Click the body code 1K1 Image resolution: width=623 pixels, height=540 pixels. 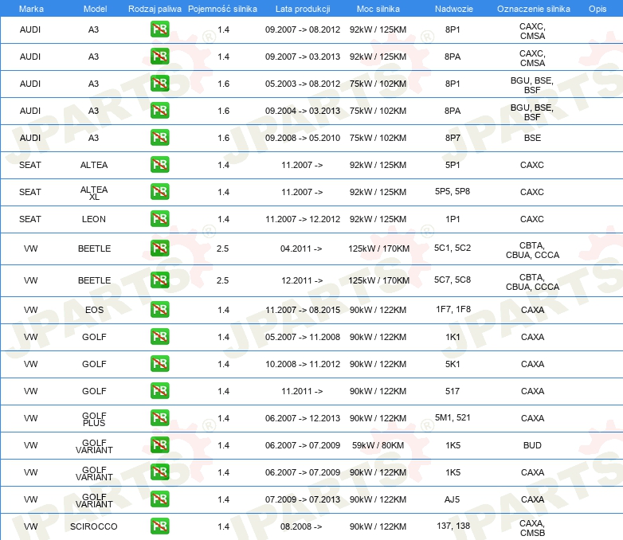point(453,337)
